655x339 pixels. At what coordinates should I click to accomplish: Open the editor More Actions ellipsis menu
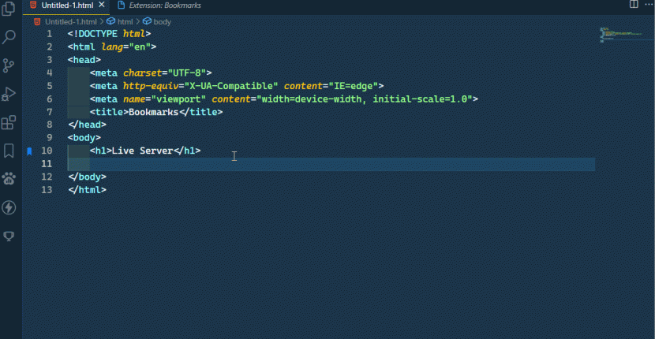click(649, 5)
